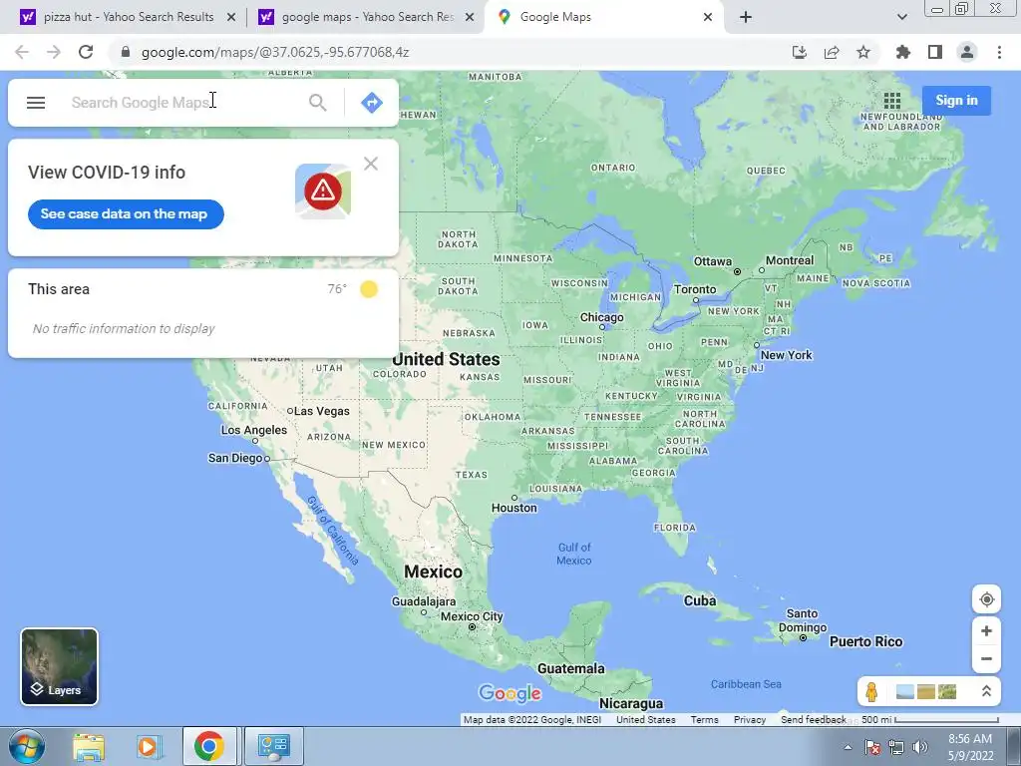Screen dimensions: 1021x766
Task: Click Send feedback link
Action: [x=814, y=720]
